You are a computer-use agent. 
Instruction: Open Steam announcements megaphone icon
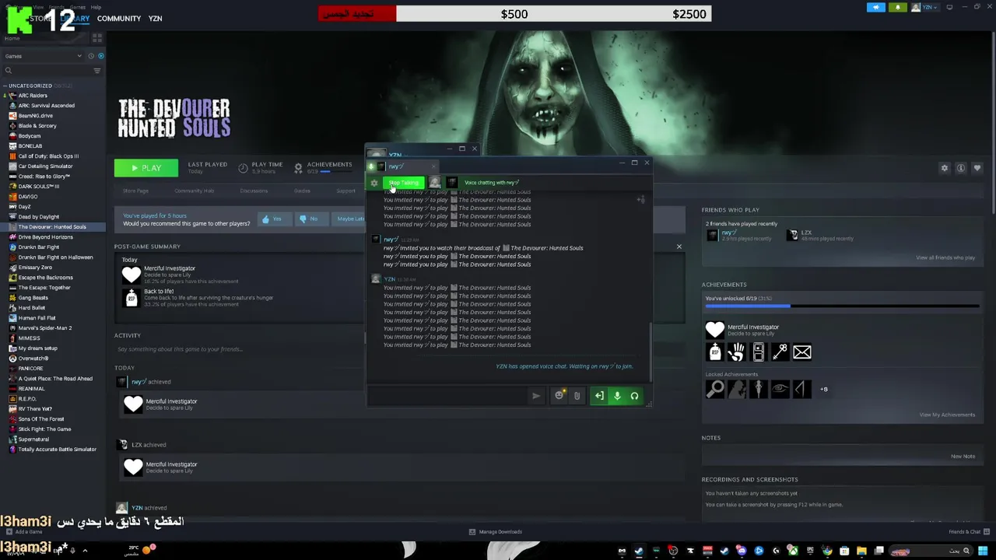875,8
